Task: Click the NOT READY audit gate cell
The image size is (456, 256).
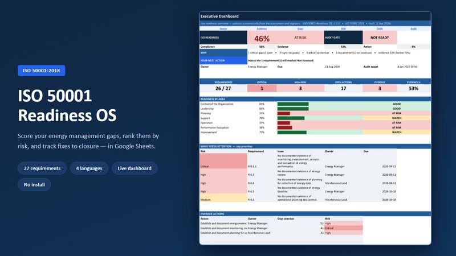Action: point(380,38)
